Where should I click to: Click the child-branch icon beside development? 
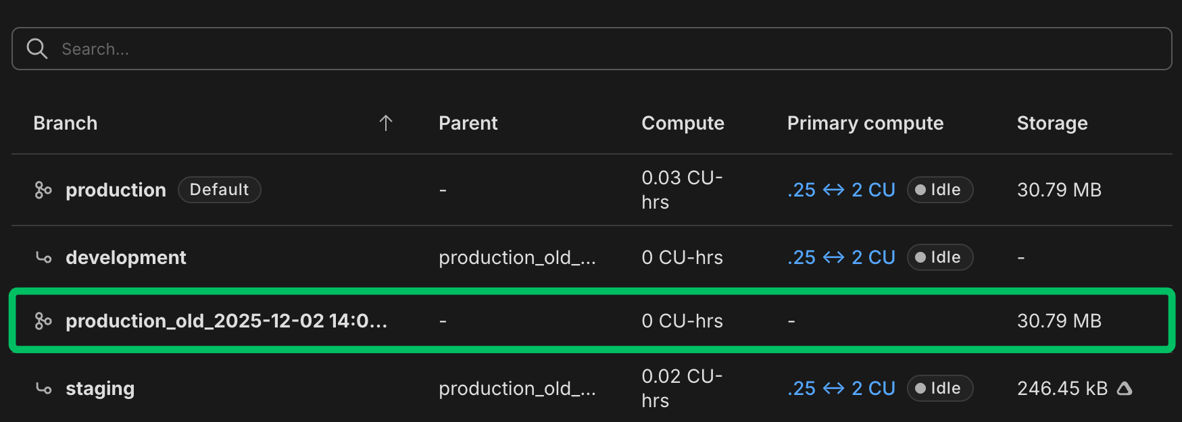point(43,257)
